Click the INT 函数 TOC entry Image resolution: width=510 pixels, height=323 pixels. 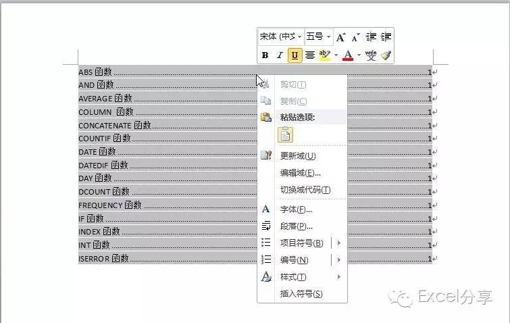point(94,245)
